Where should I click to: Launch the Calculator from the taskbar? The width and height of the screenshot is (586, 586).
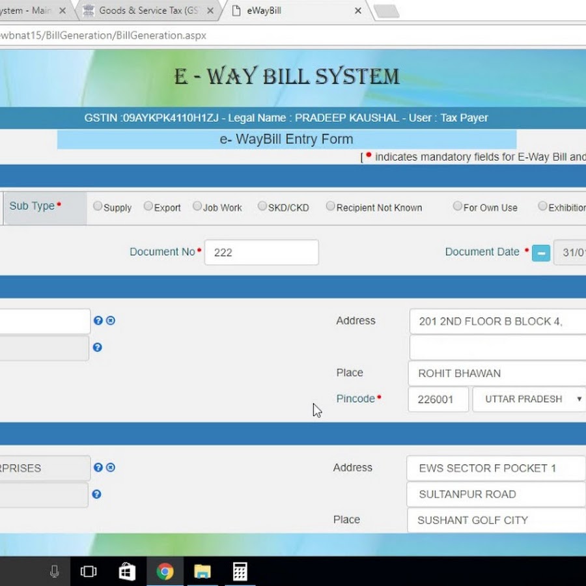[240, 572]
